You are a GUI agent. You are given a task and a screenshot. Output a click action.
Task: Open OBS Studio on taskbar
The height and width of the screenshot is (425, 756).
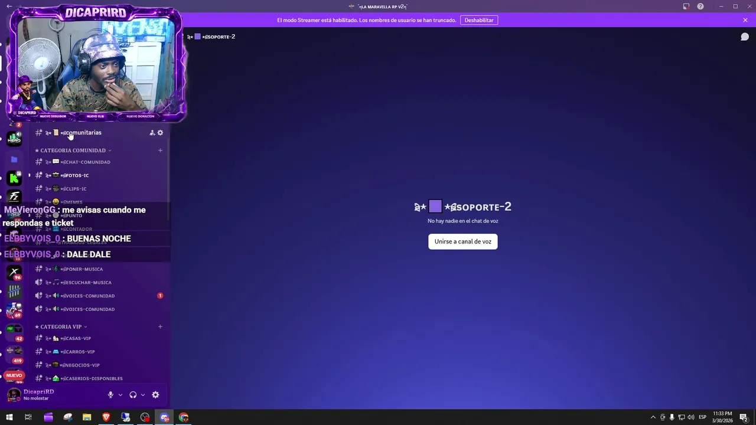(145, 417)
